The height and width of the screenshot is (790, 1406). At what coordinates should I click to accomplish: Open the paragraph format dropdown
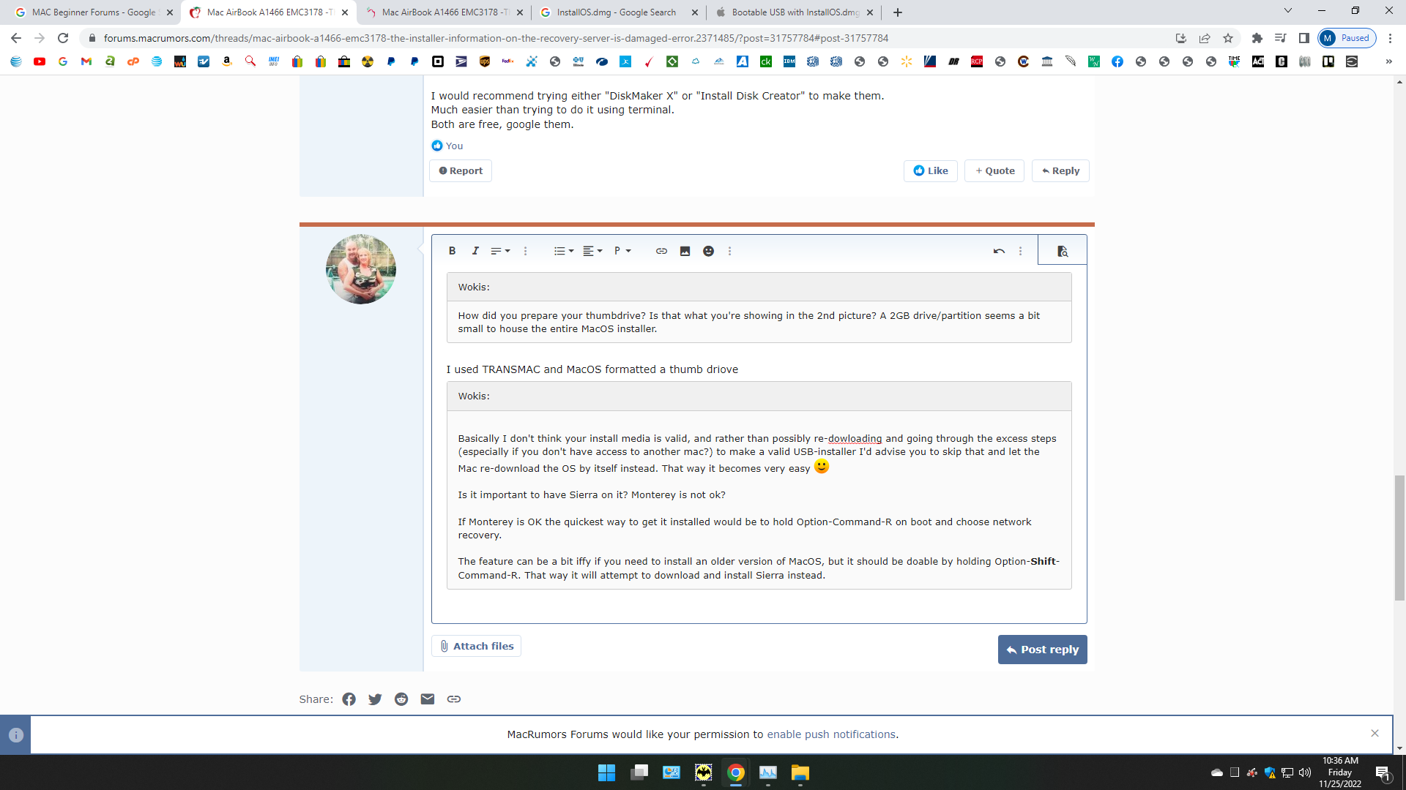coord(622,251)
